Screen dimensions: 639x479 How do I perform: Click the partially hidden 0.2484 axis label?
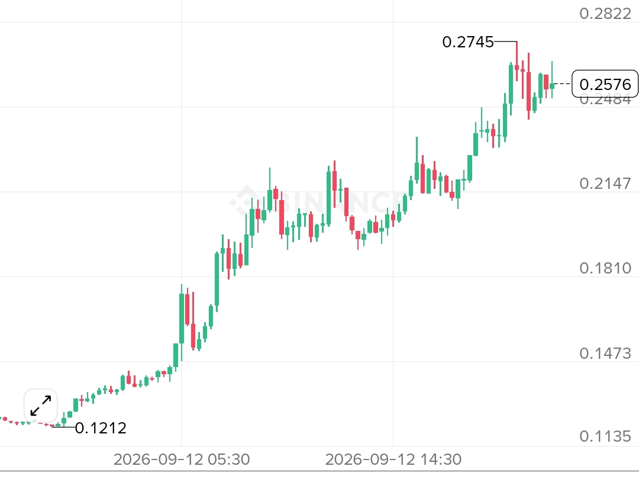(x=605, y=100)
